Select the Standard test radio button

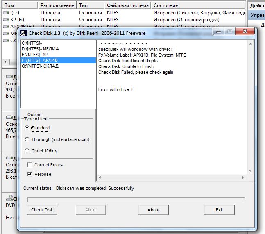point(27,128)
